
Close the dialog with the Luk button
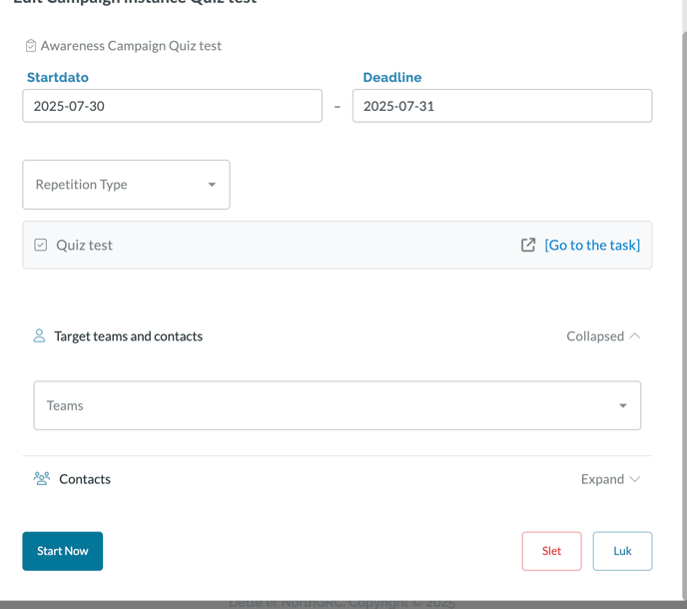pyautogui.click(x=622, y=551)
